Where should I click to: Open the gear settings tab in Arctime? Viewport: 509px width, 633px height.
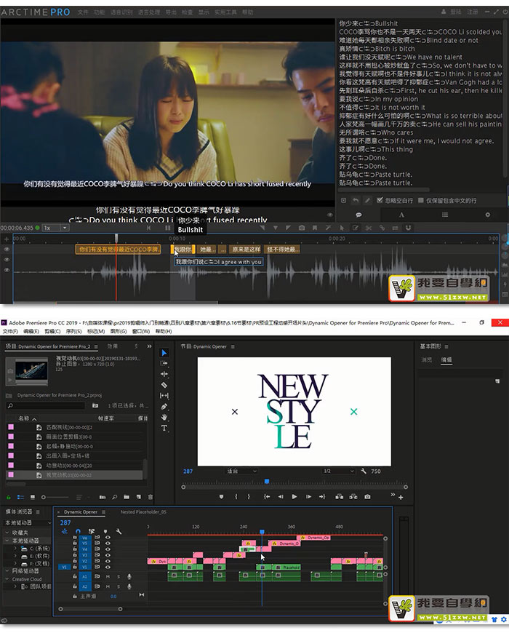tap(488, 215)
